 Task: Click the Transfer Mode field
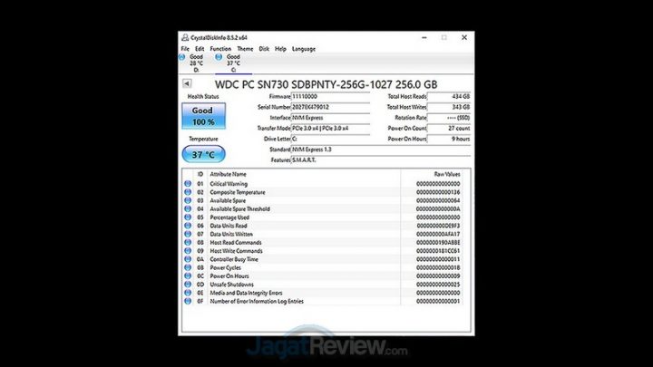click(330, 128)
